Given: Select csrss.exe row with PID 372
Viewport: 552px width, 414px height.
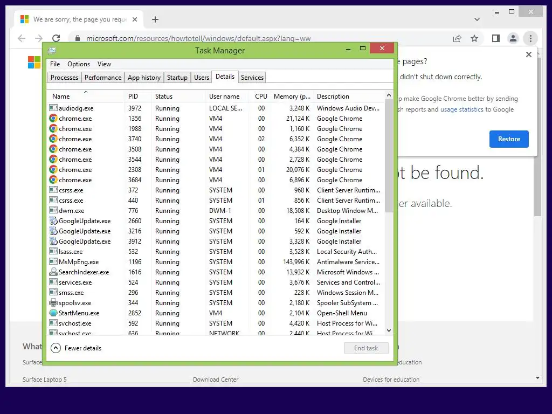Looking at the screenshot, I should (x=216, y=190).
